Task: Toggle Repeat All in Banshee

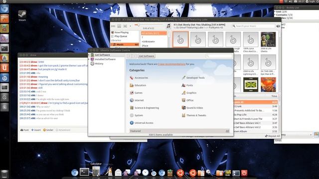Action: click(x=272, y=136)
